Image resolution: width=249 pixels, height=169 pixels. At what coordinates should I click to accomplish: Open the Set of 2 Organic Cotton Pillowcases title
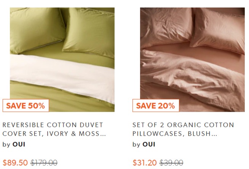pyautogui.click(x=183, y=129)
